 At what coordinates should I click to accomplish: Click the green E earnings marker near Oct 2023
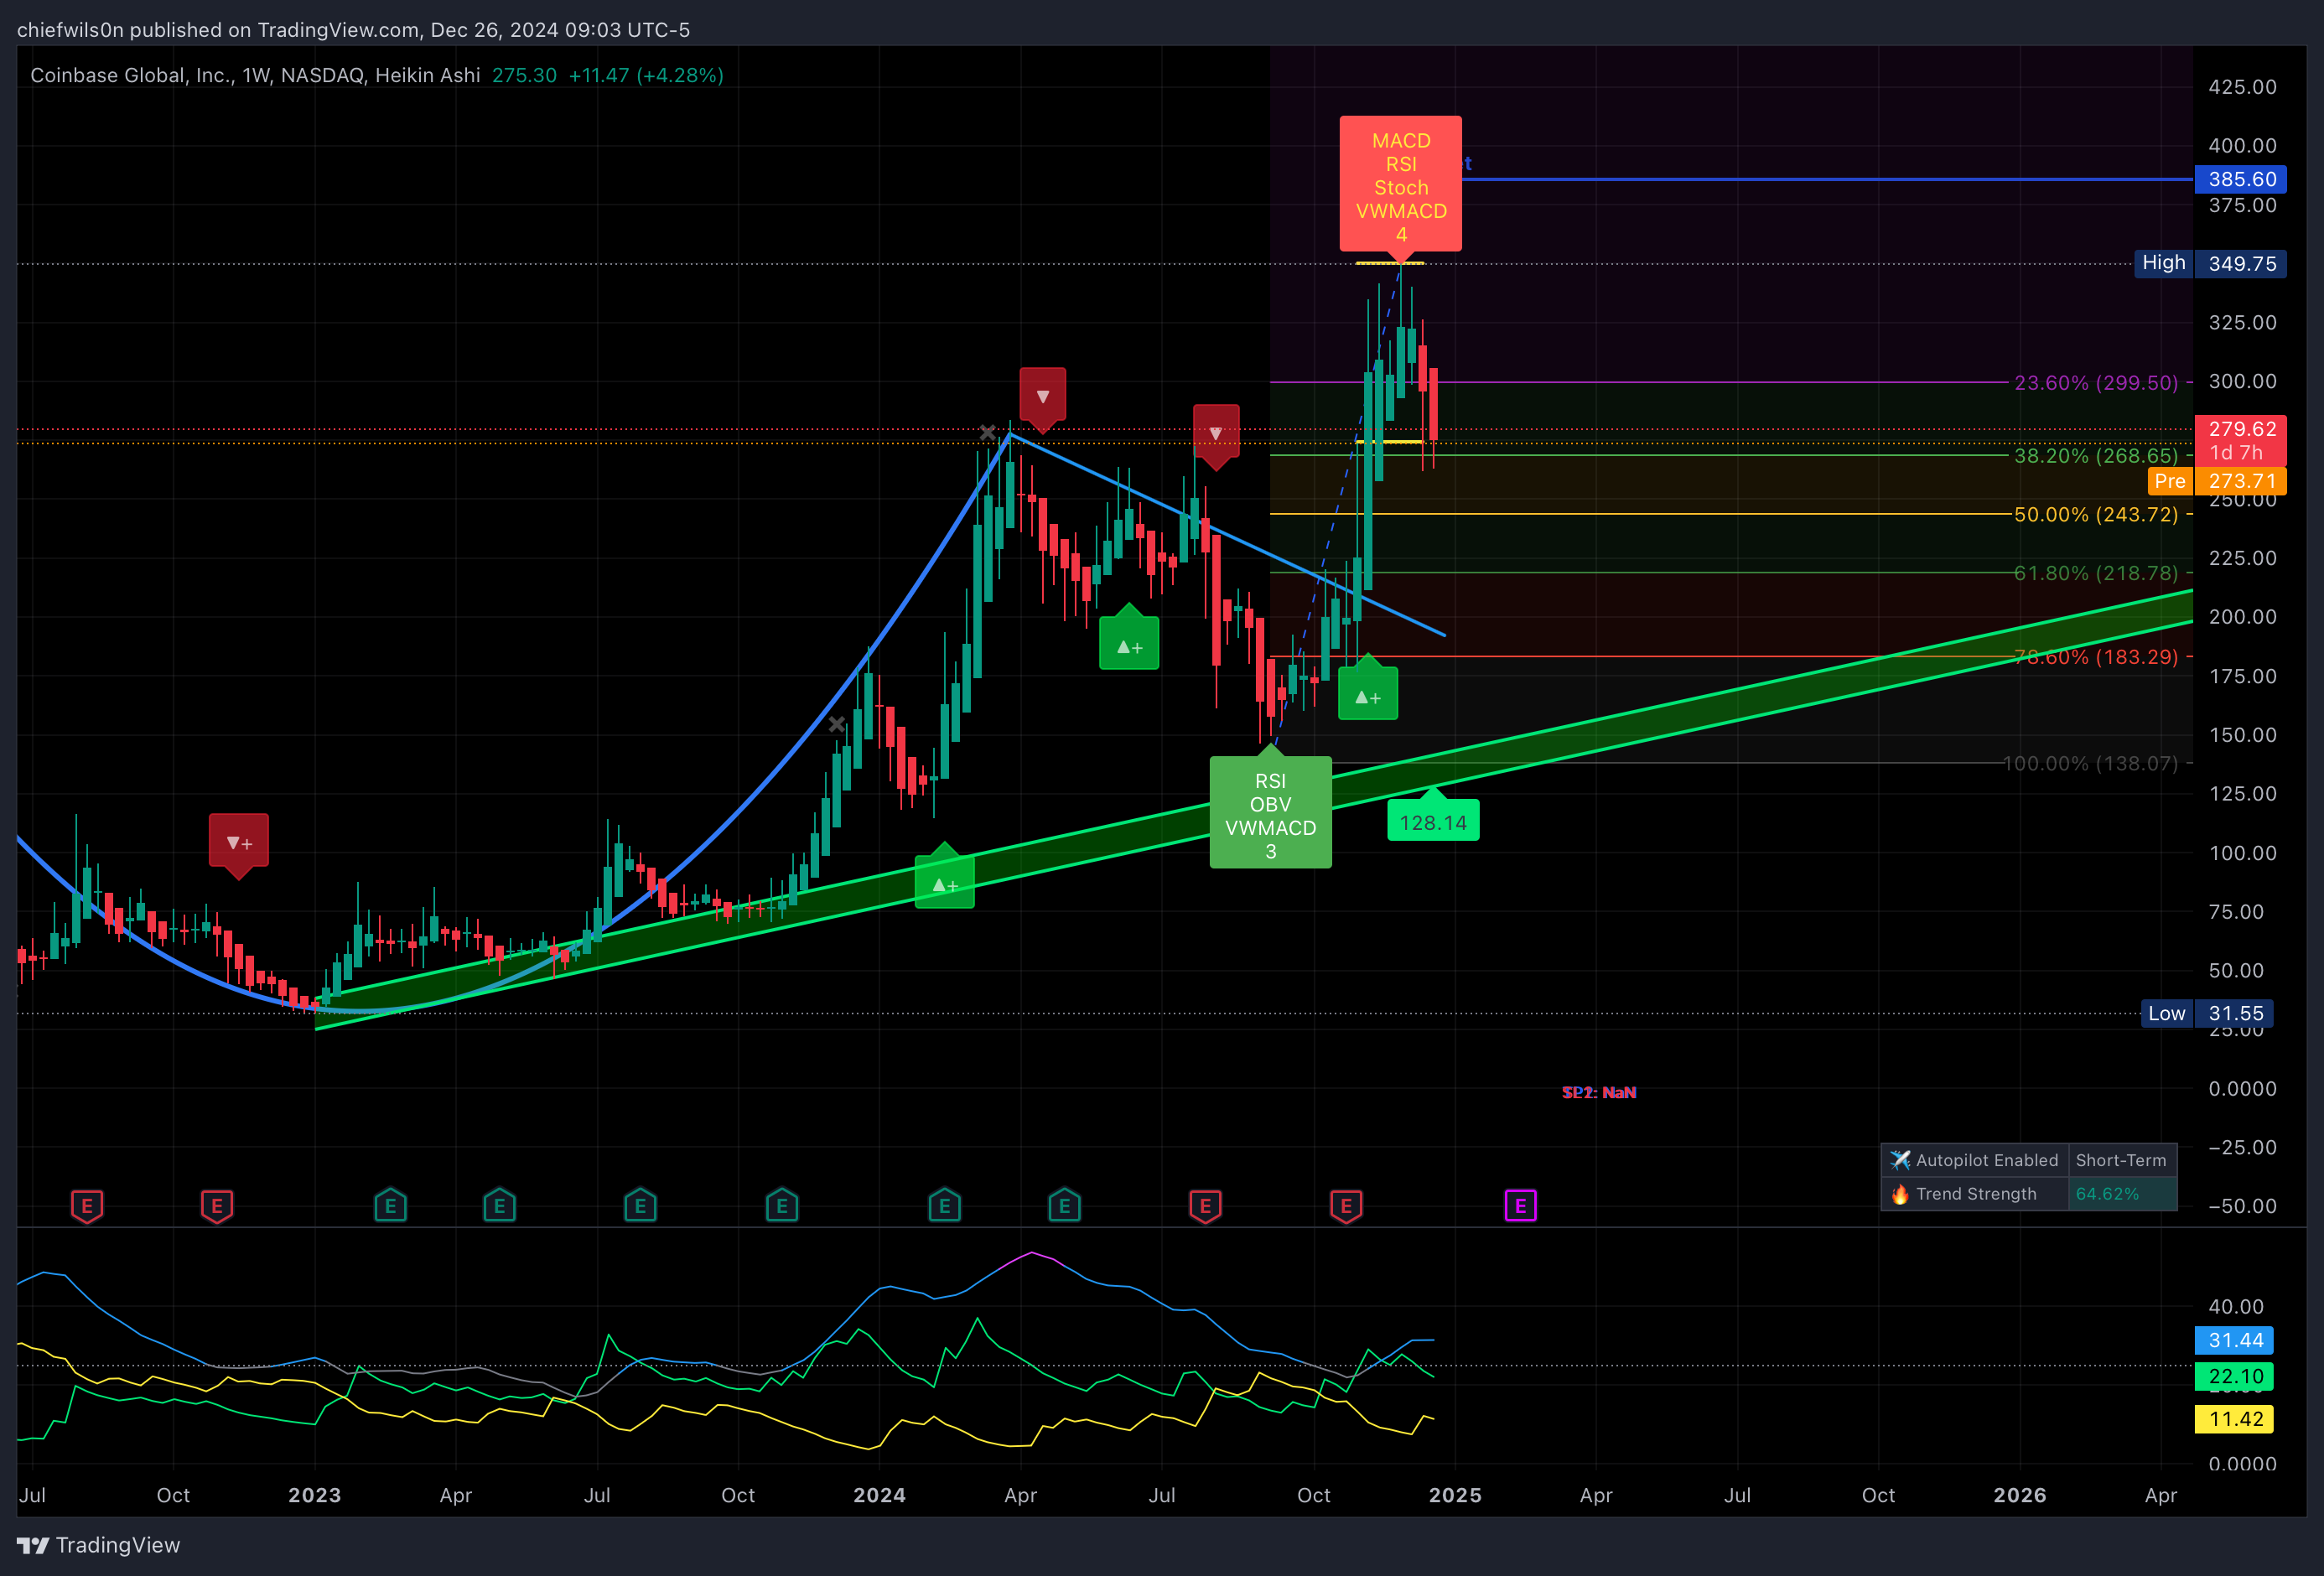point(782,1206)
